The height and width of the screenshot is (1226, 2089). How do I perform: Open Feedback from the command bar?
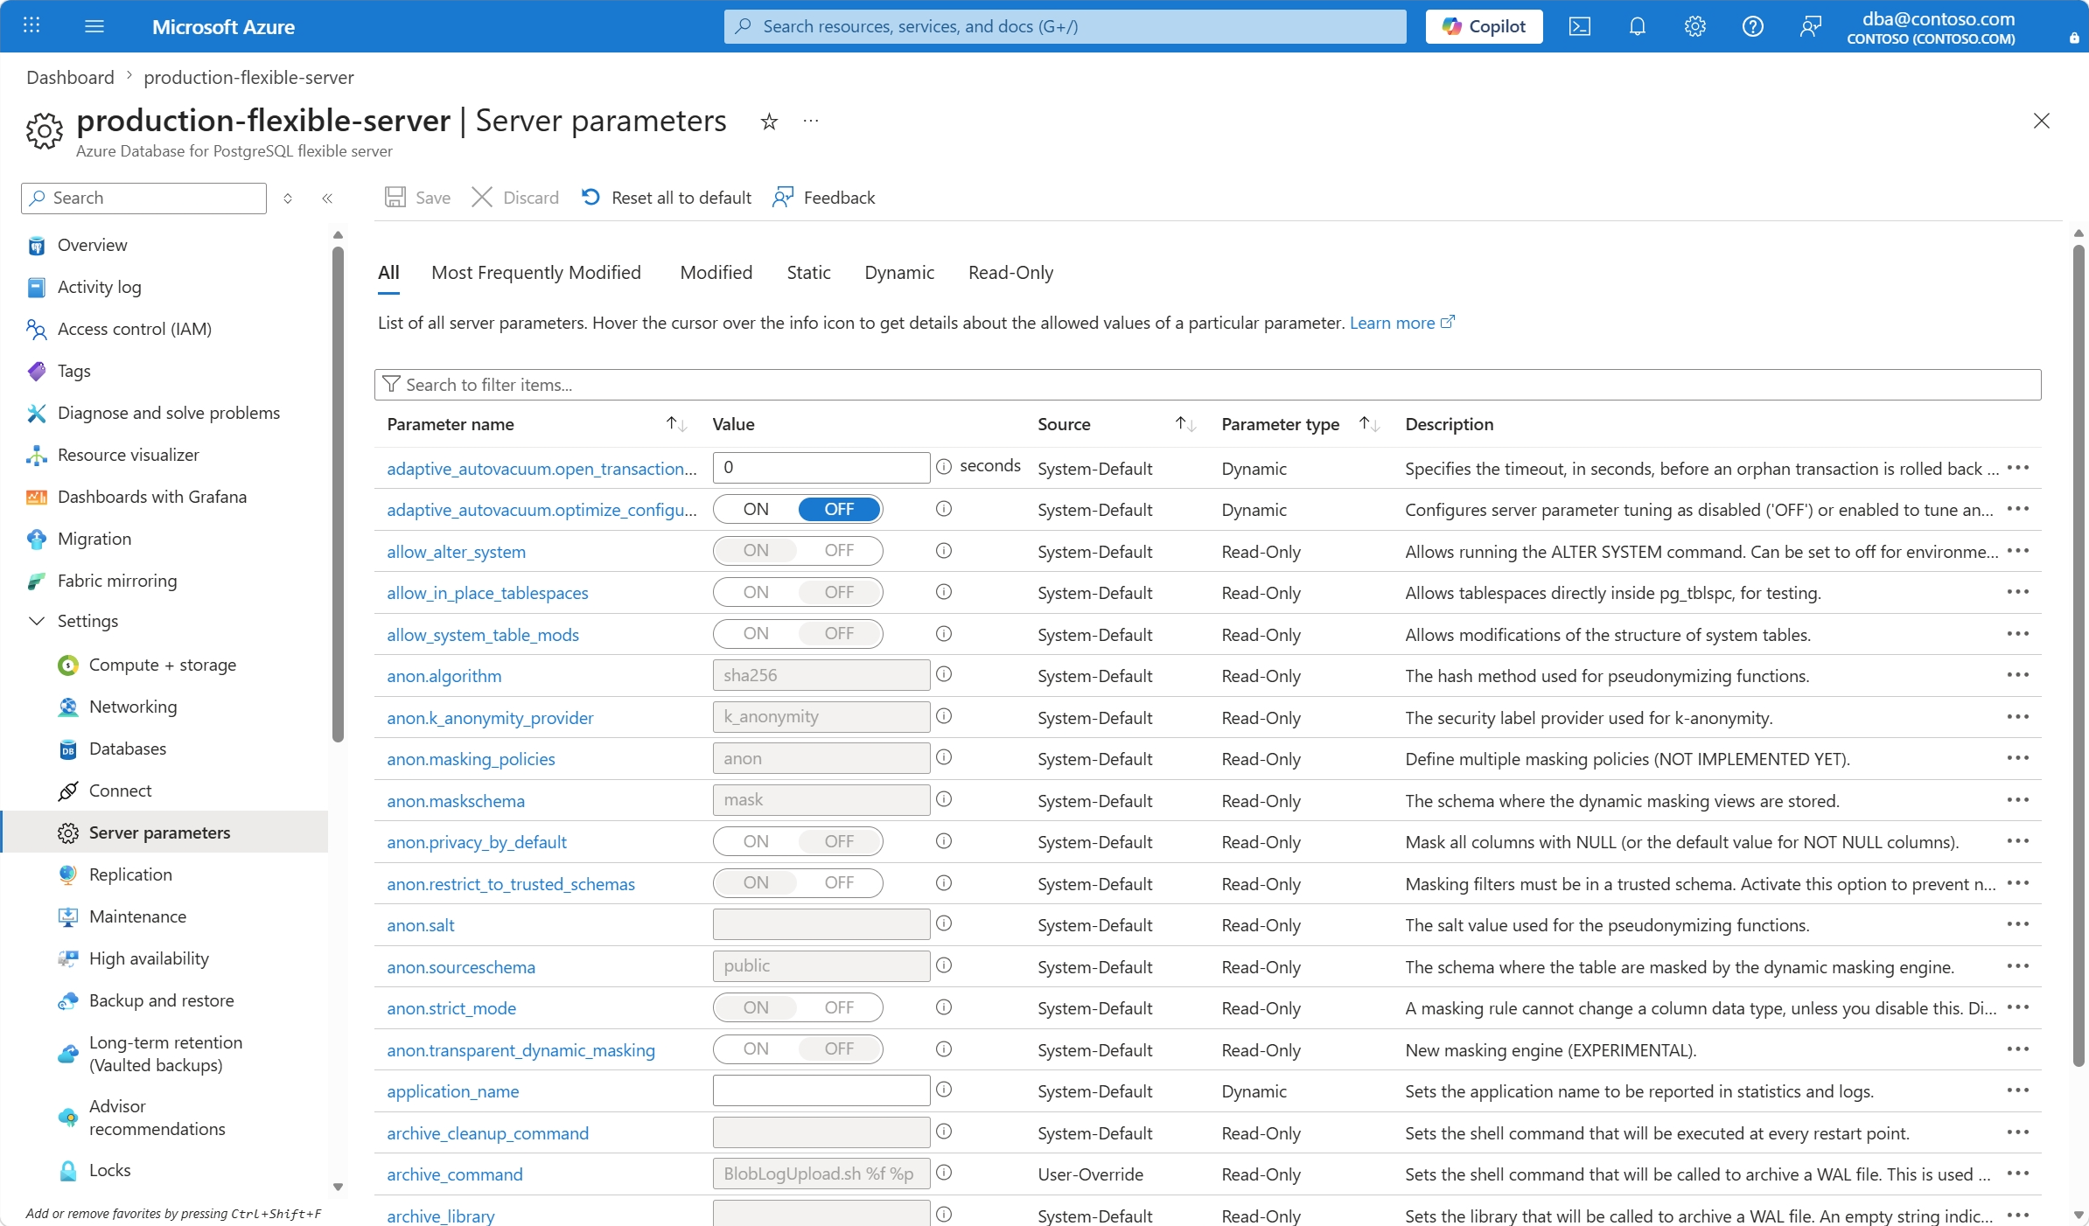(x=824, y=198)
